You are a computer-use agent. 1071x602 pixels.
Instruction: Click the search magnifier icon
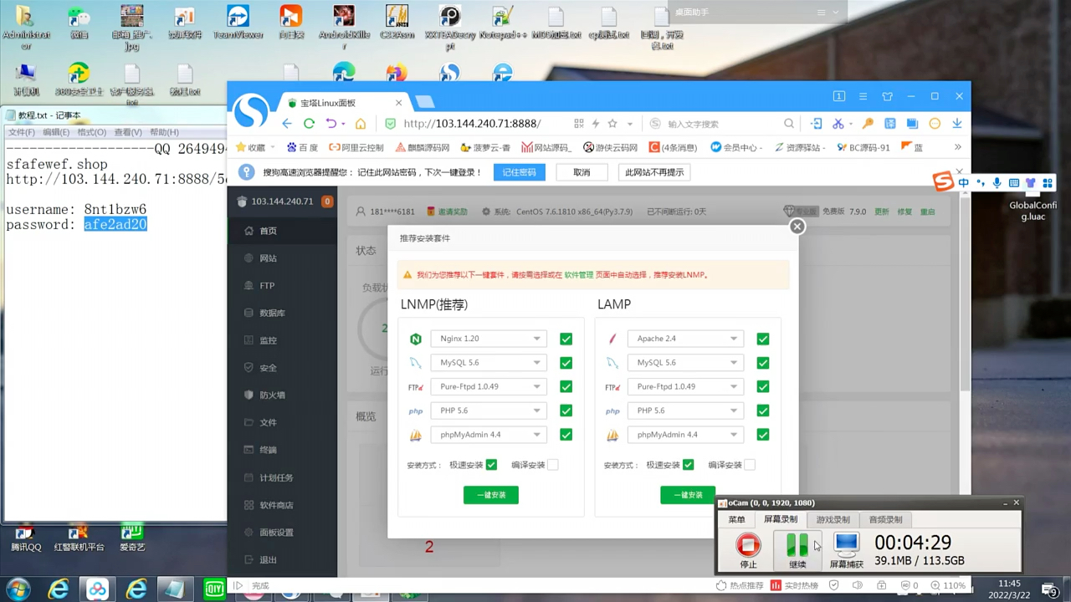pos(788,124)
